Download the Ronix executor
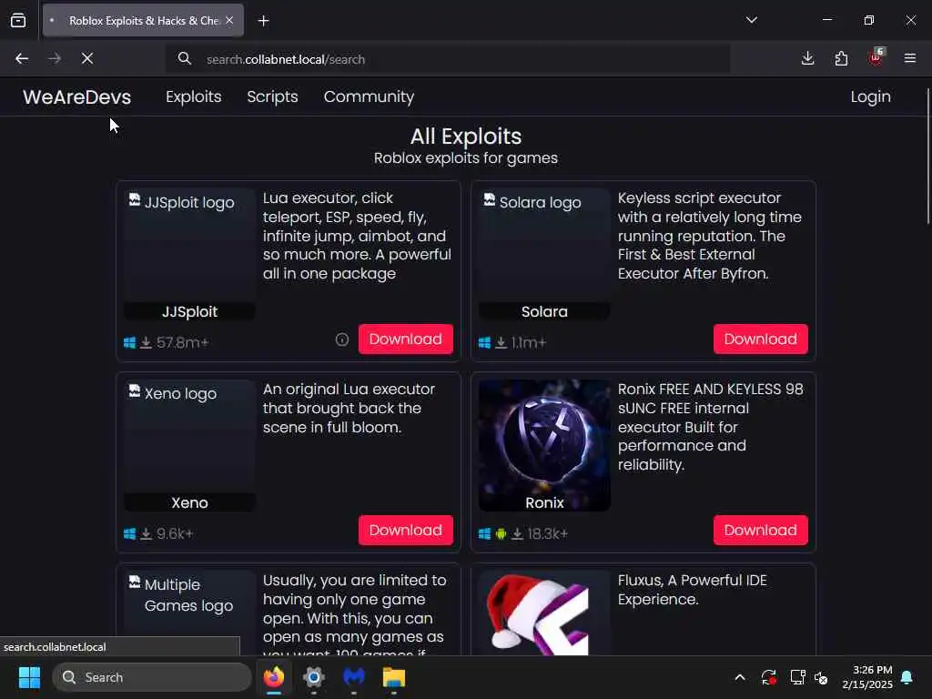 760,531
